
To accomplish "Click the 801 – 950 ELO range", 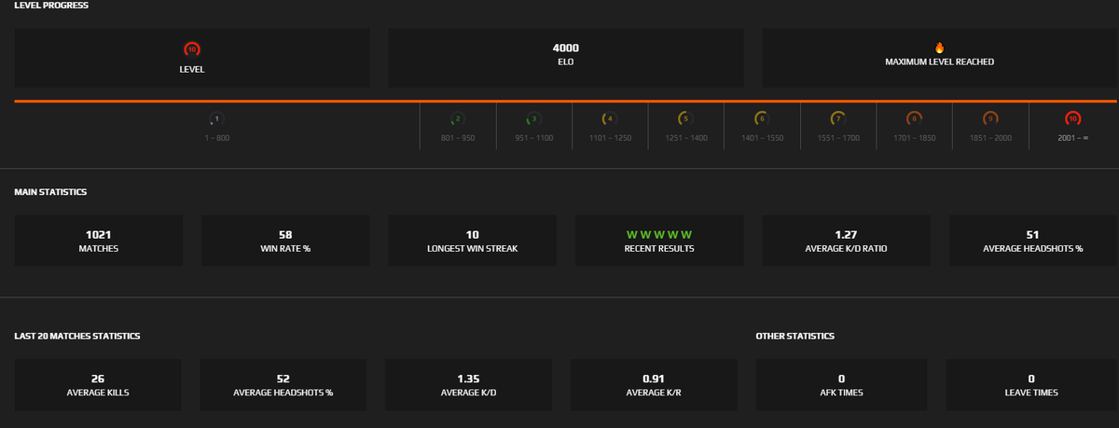I will (x=457, y=137).
